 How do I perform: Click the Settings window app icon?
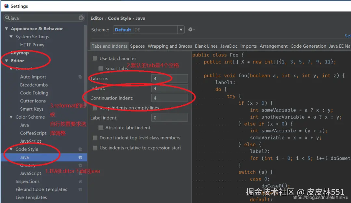(x=6, y=6)
